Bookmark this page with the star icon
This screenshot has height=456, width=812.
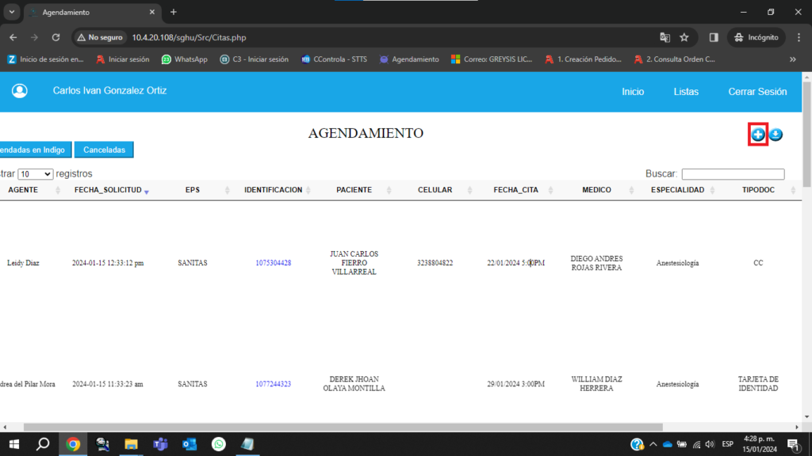click(684, 37)
